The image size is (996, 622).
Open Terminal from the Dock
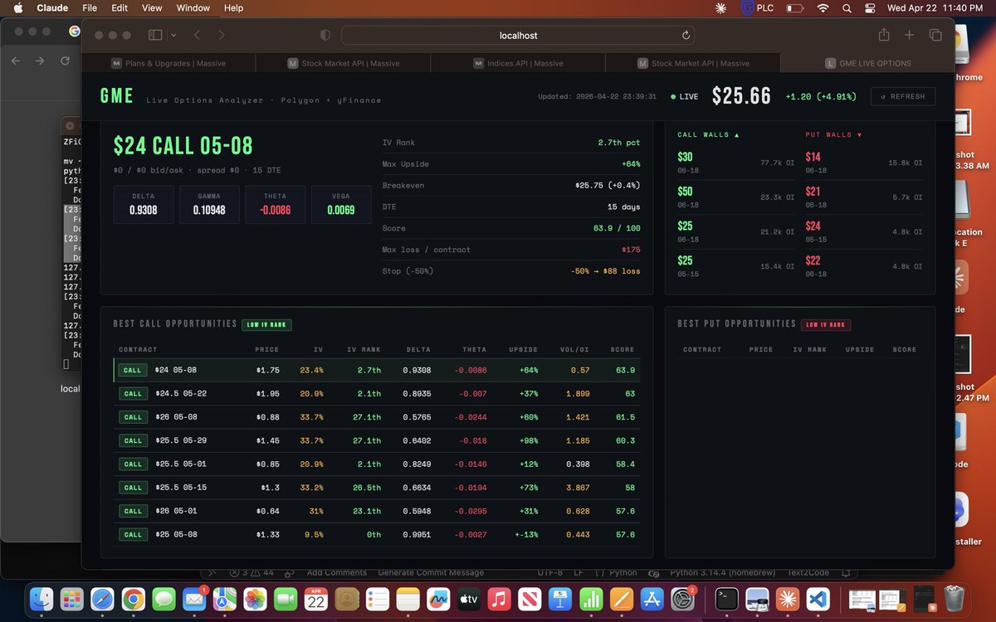726,598
